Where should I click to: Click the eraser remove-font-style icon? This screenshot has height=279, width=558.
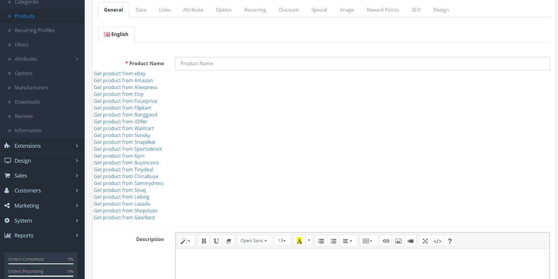[x=228, y=241]
